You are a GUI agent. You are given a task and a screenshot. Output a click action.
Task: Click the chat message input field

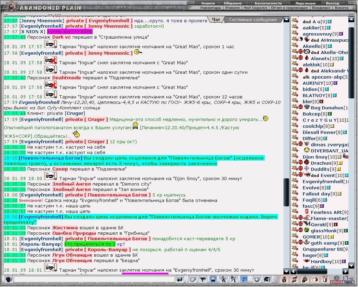coord(94,279)
